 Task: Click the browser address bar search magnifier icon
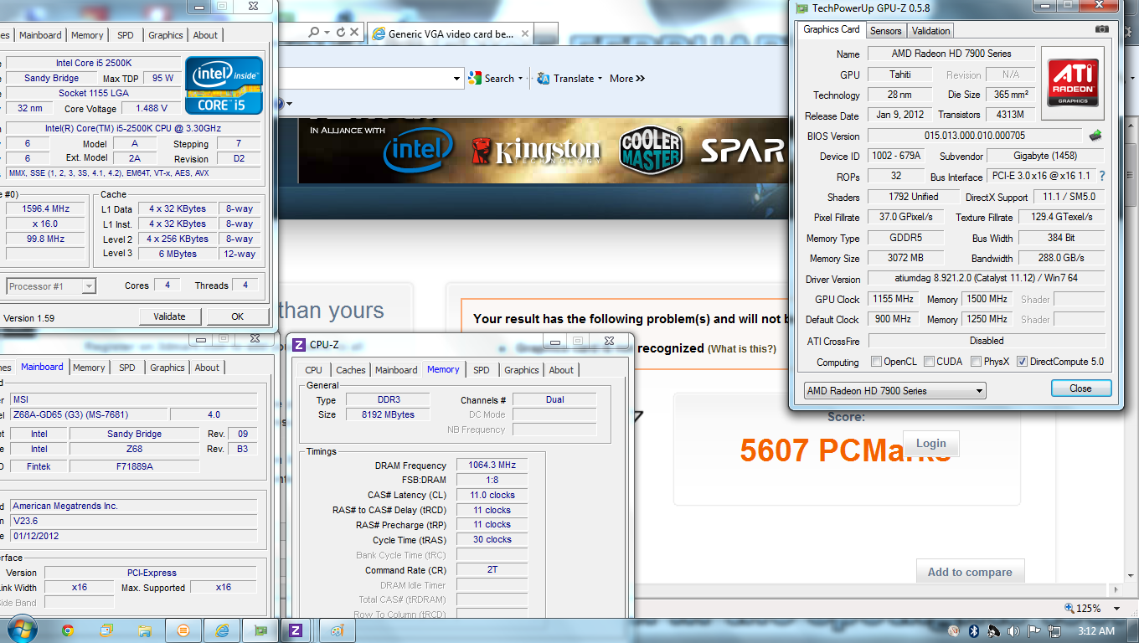pos(313,33)
